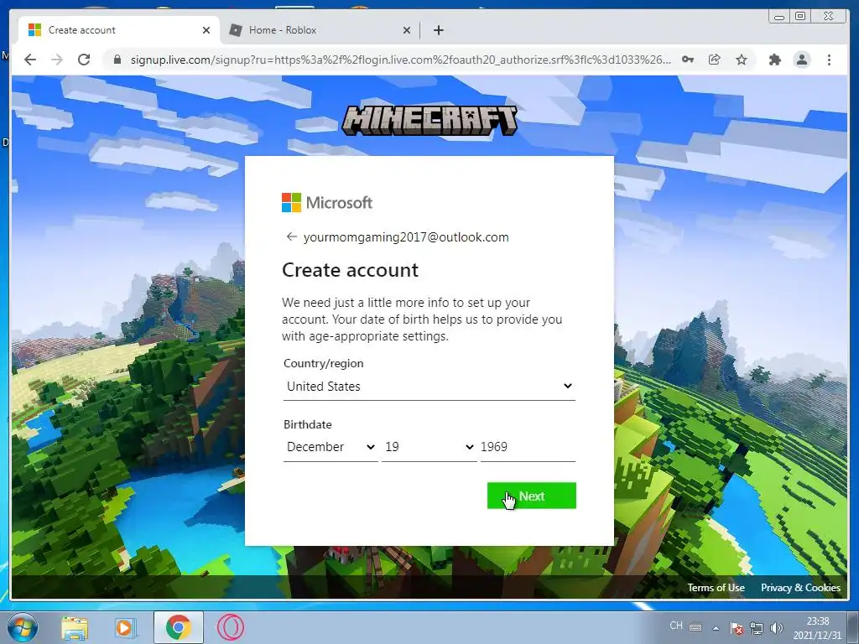Click the Minecraft logo
Screen dimensions: 859x644
pyautogui.click(x=429, y=121)
